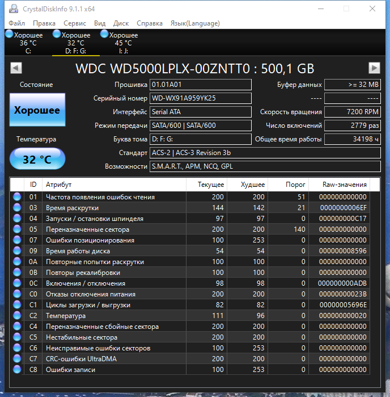
Task: Select row Нестабильные сектора
Action: coord(190,337)
